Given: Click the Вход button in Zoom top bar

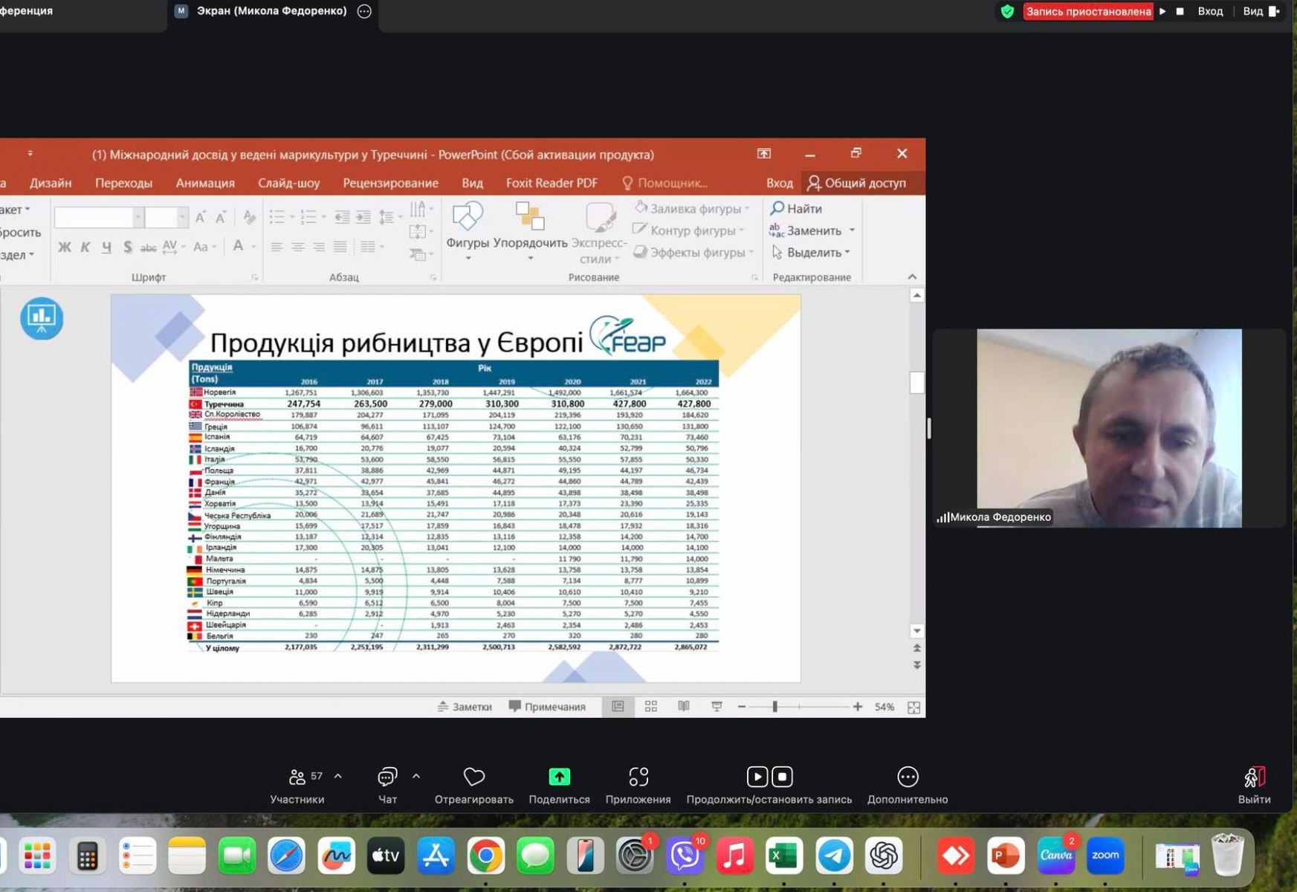Looking at the screenshot, I should (x=1210, y=11).
